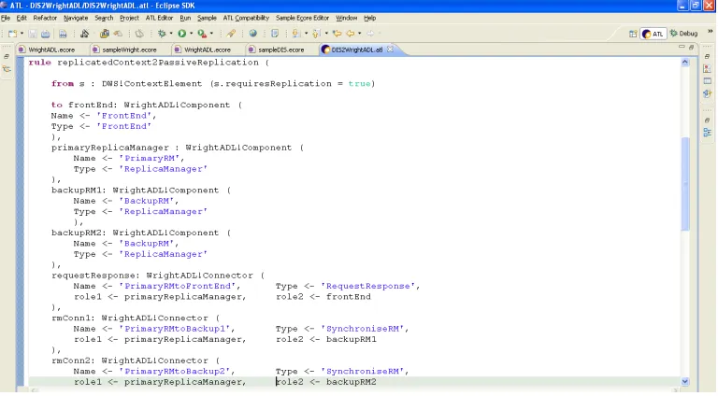Image resolution: width=718 pixels, height=396 pixels.
Task: Expand the Next Annotation dropdown arrow
Action: click(x=306, y=34)
